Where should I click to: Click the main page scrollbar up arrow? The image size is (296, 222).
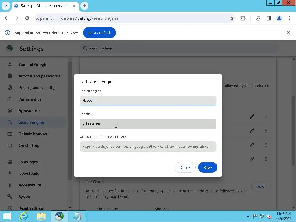(x=294, y=59)
